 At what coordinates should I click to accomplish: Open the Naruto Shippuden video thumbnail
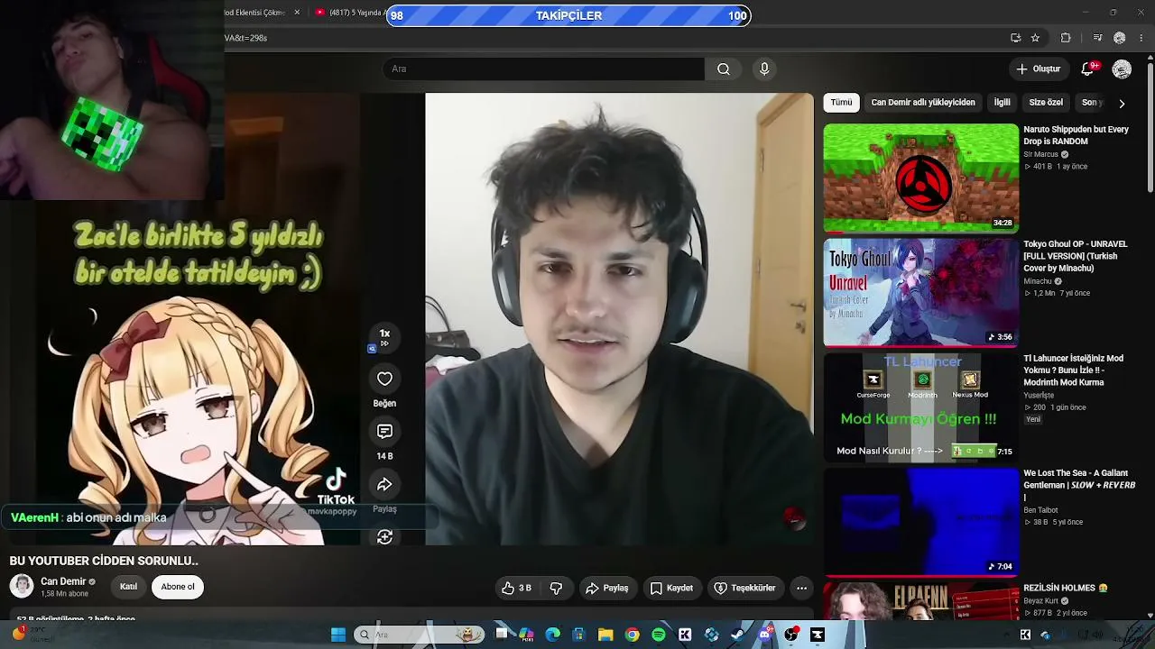tap(921, 178)
